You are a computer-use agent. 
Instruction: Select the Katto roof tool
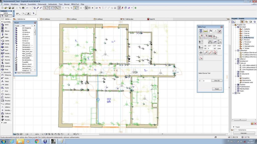coord(6,47)
